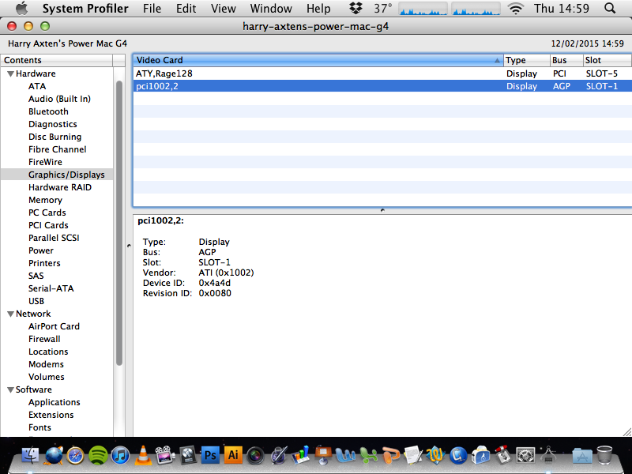This screenshot has width=632, height=474.
Task: Click the 37° temperature menu item
Action: pos(382,8)
